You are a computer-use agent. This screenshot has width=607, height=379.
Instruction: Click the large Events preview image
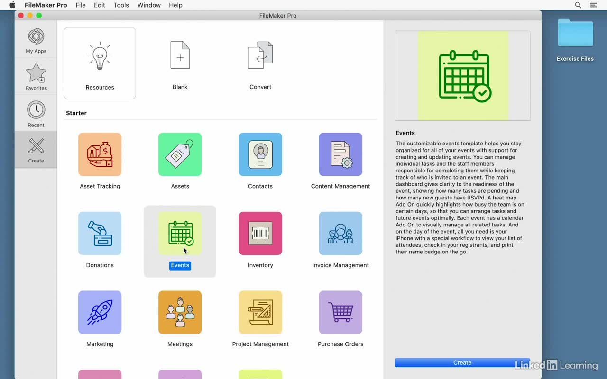coord(462,76)
